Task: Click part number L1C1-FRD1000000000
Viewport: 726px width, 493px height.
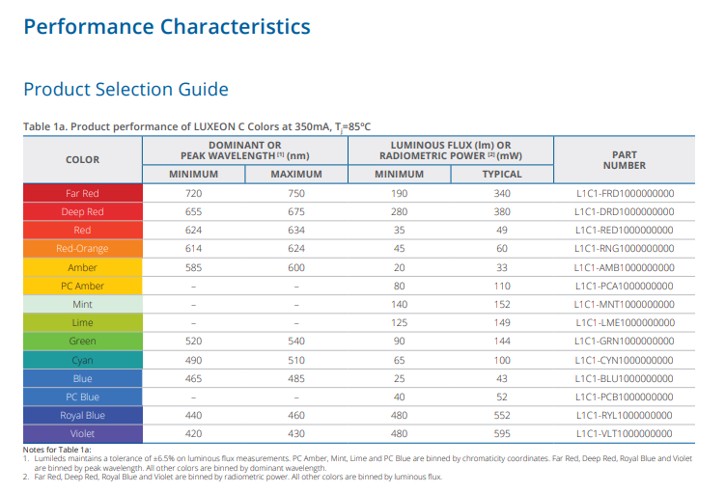Action: [x=624, y=194]
